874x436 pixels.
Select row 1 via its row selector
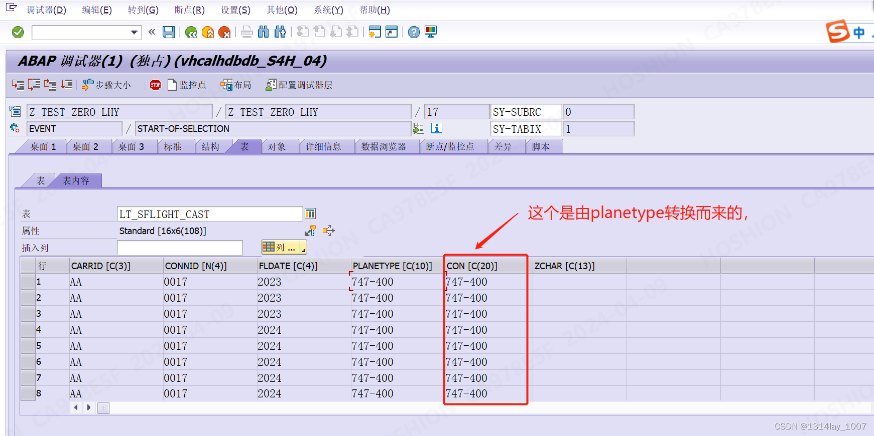(28, 282)
